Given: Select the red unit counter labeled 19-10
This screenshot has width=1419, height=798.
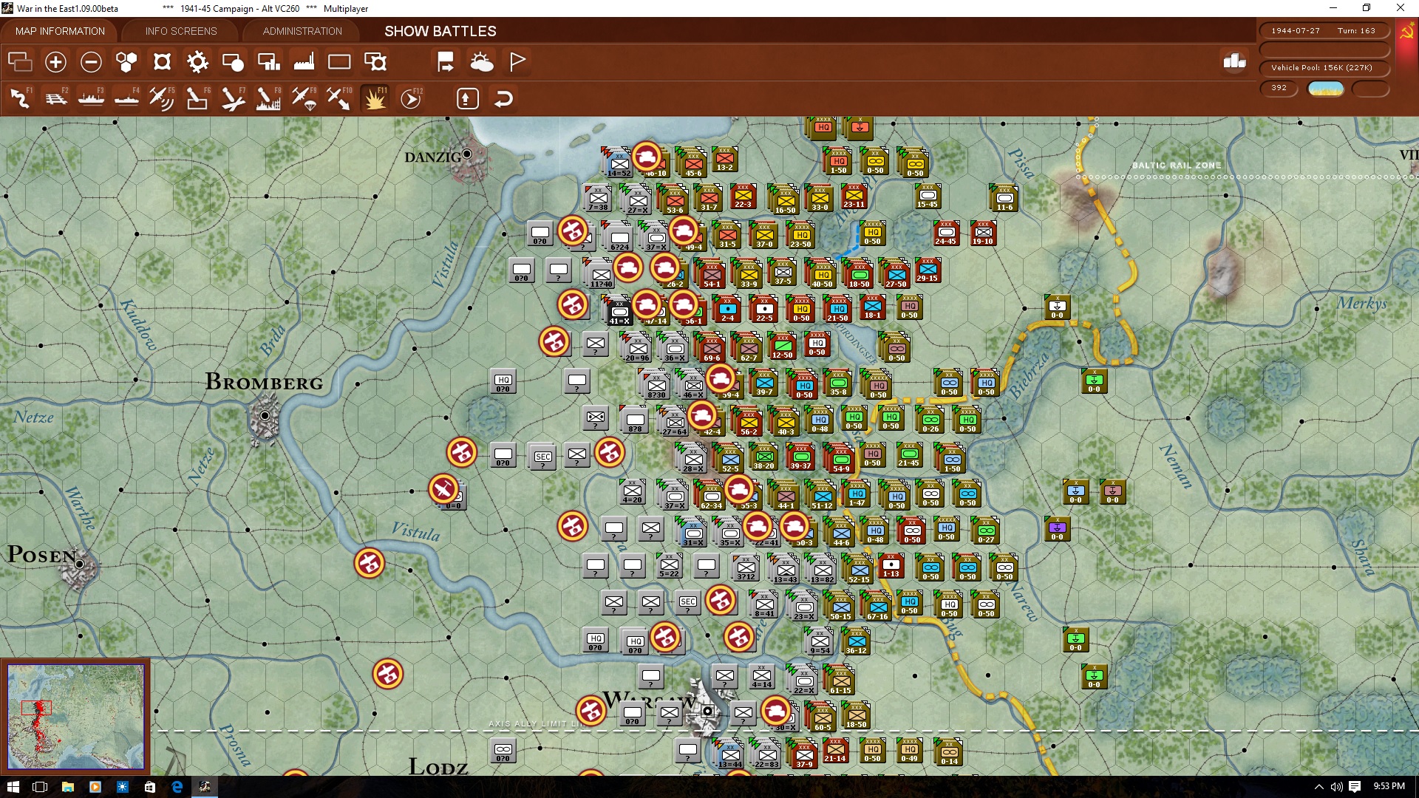Looking at the screenshot, I should pos(983,233).
